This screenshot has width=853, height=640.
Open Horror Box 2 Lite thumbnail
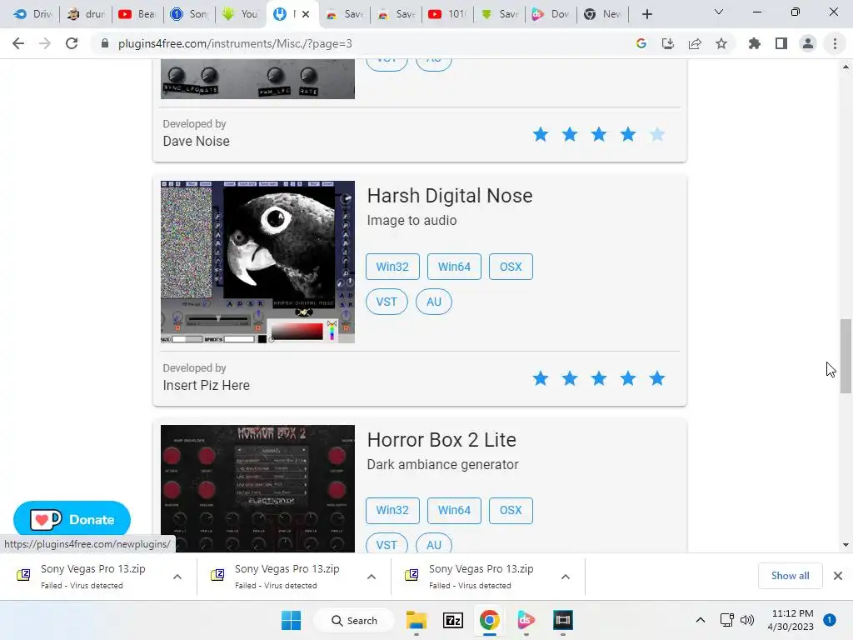pyautogui.click(x=258, y=488)
